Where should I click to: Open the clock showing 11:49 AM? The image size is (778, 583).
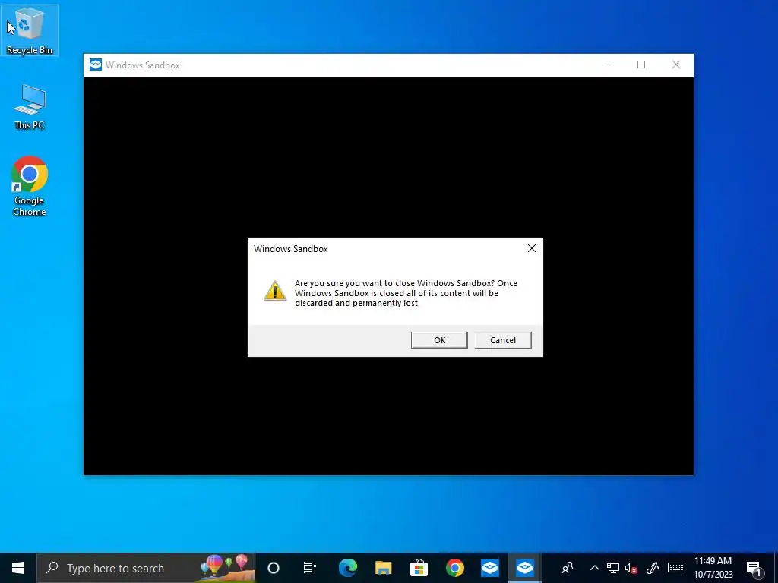[713, 568]
